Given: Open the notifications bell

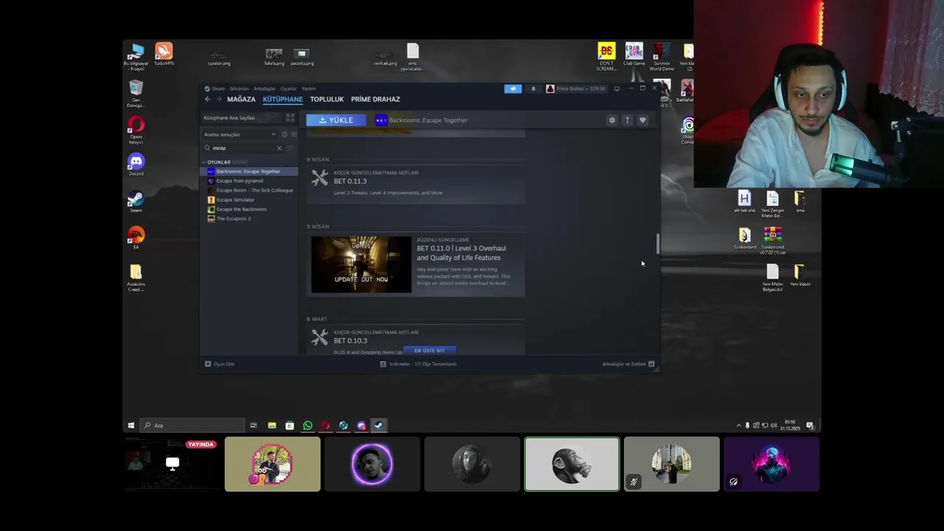Looking at the screenshot, I should 533,88.
